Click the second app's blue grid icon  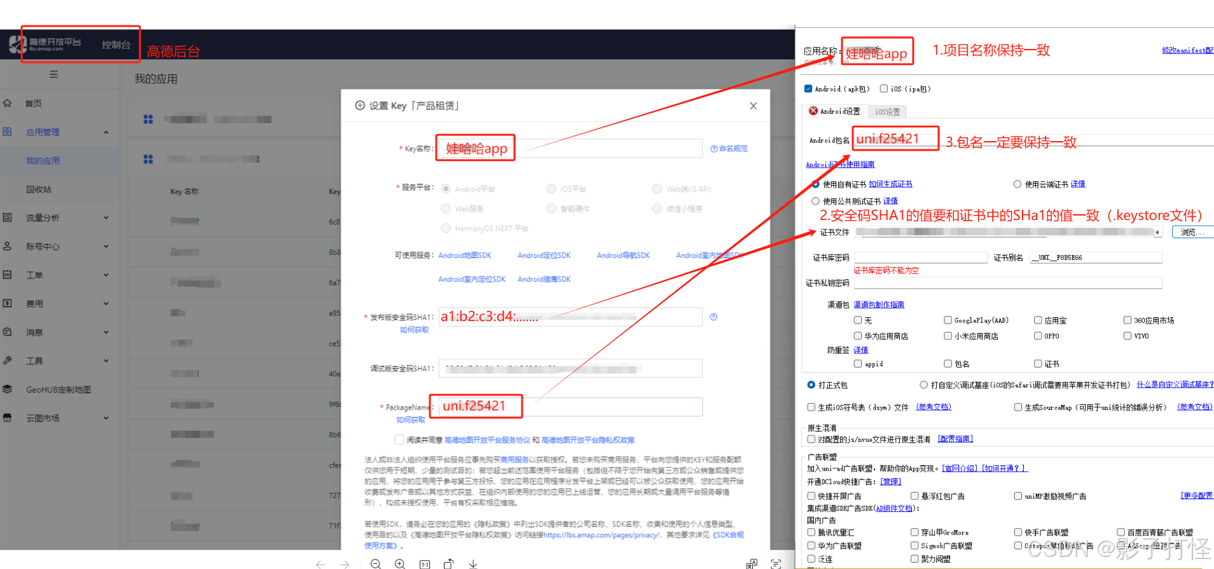pos(148,159)
